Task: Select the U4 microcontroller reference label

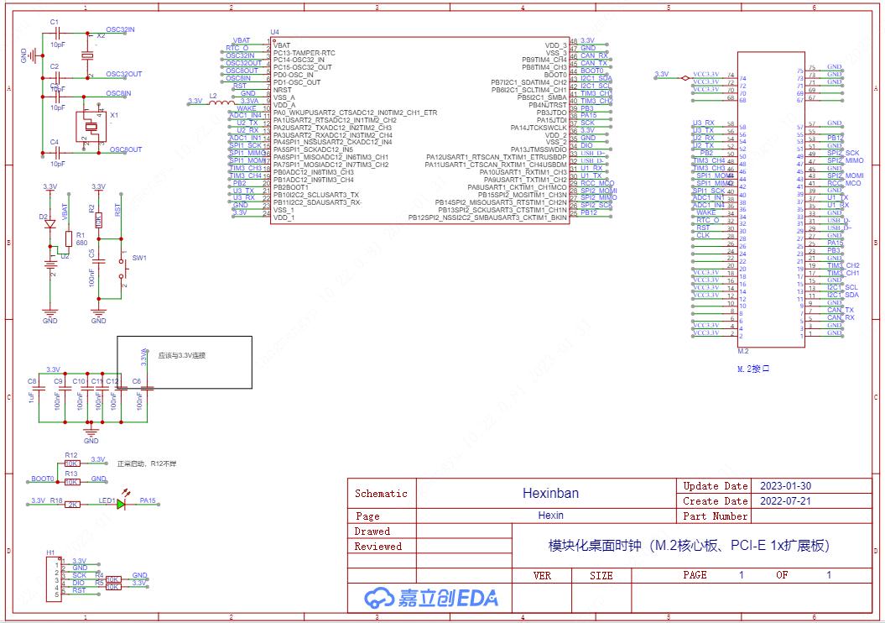Action: point(274,32)
